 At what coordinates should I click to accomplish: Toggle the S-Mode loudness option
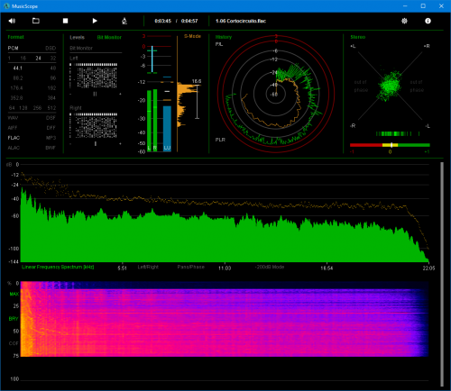[192, 36]
